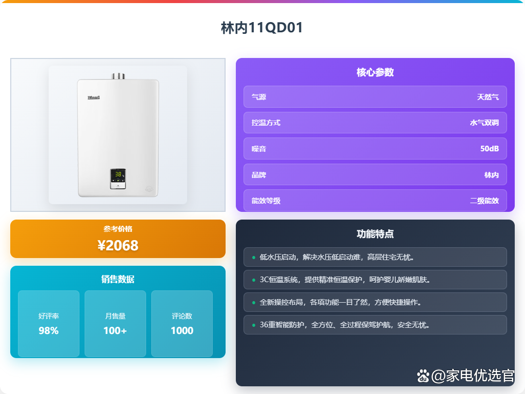Viewport: 525px width, 394px height.
Task: Click the Rinnai logo on the heater
Action: (x=94, y=97)
